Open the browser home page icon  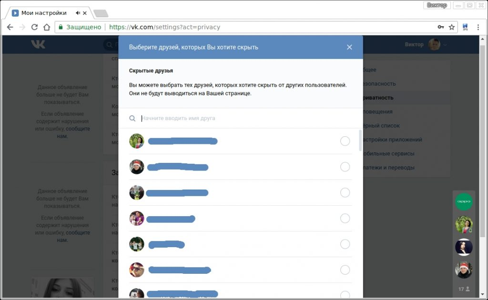[x=47, y=27]
